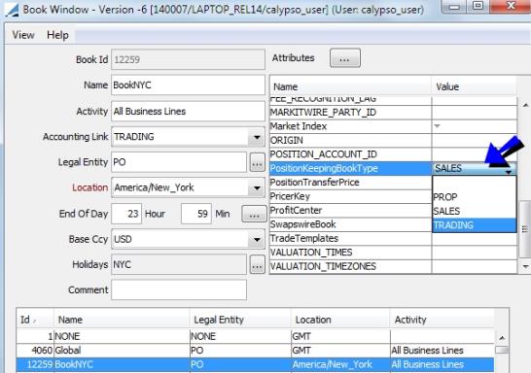Screen dimensions: 531x373
Task: Open the End Of Day ellipsis button
Action: pyautogui.click(x=254, y=214)
